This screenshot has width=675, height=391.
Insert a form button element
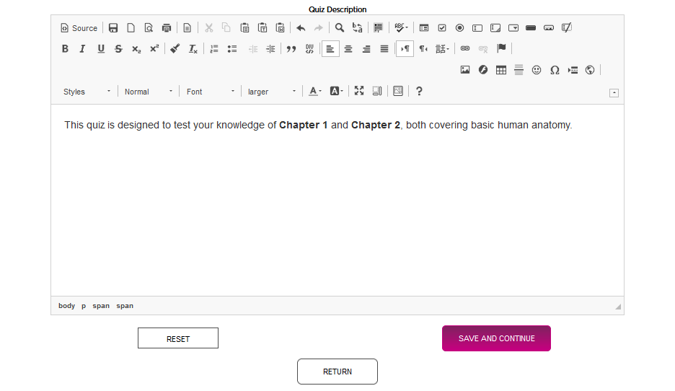click(x=531, y=28)
